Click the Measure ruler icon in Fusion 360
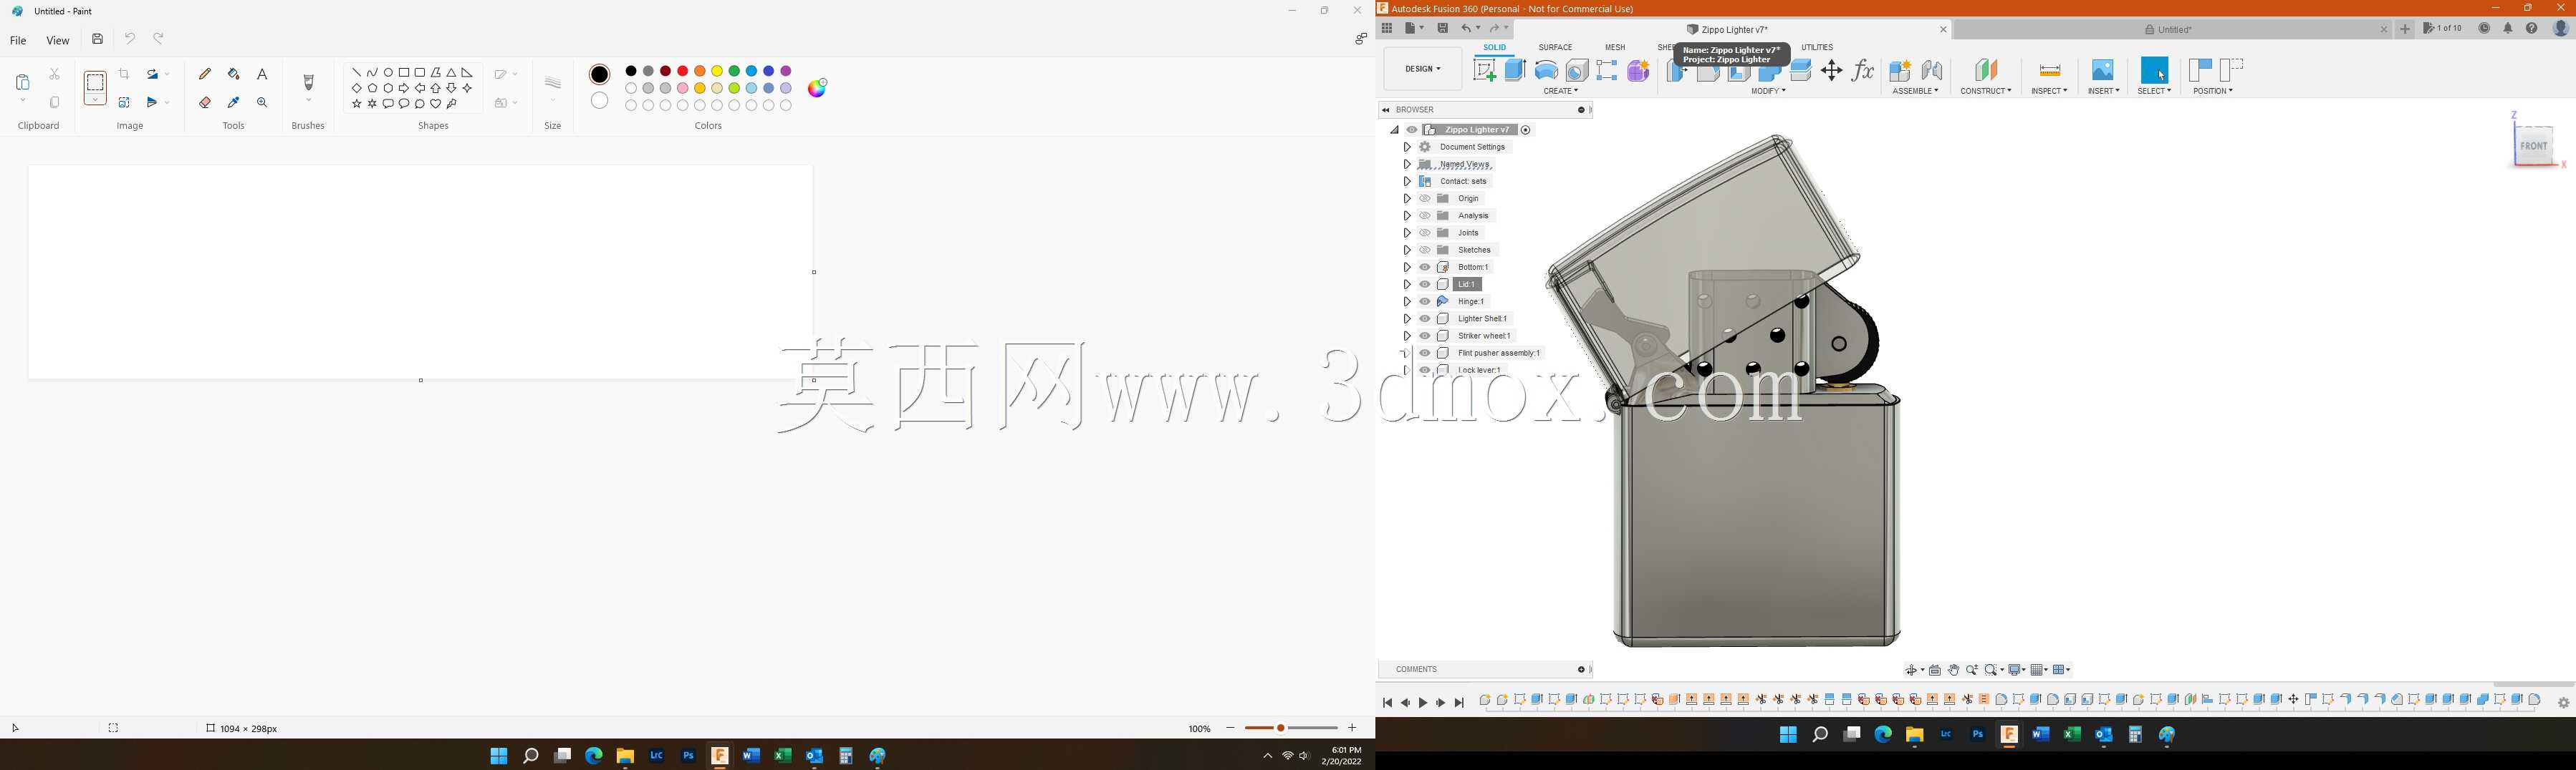This screenshot has width=2576, height=770. pyautogui.click(x=2050, y=70)
